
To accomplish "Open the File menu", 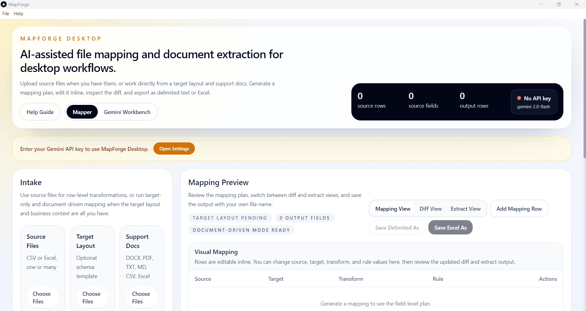I will coord(5,13).
